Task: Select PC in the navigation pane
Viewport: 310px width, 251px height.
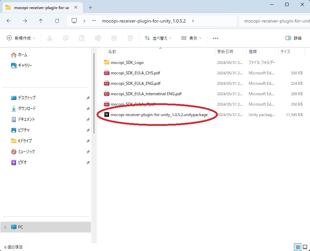Action: pyautogui.click(x=46, y=227)
